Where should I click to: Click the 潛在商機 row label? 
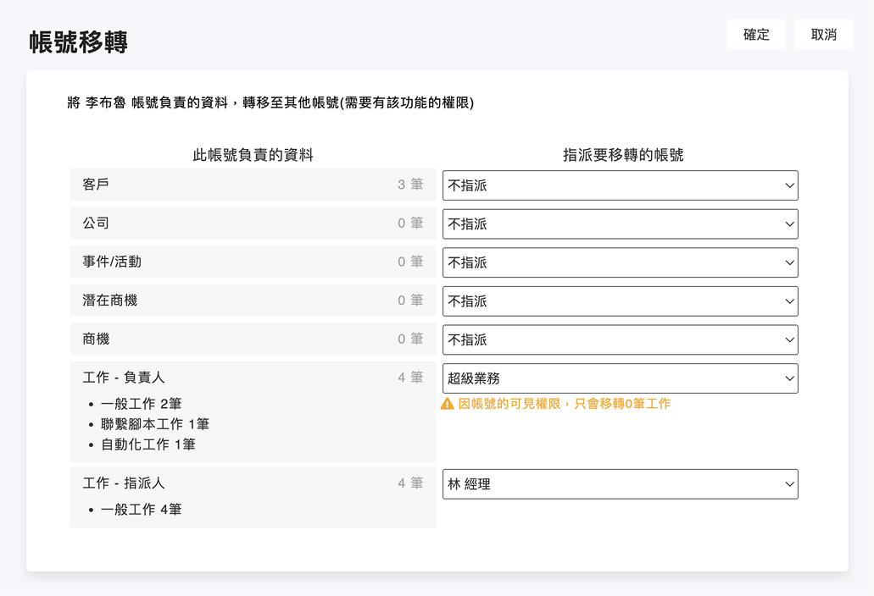coord(109,301)
